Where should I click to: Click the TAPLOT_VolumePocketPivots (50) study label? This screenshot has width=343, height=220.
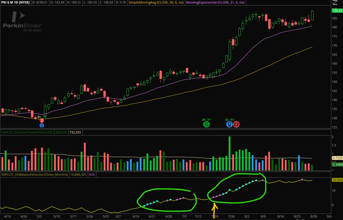click(27, 132)
